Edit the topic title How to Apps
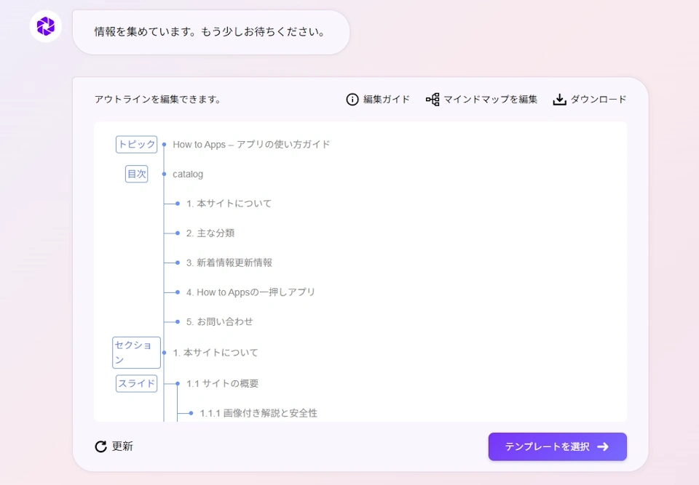The height and width of the screenshot is (485, 699). coord(251,145)
